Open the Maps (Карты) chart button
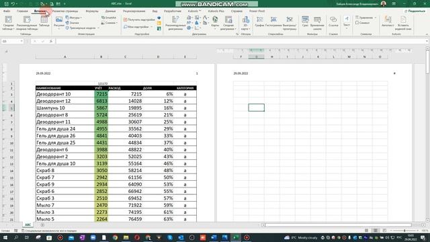 coord(215,22)
